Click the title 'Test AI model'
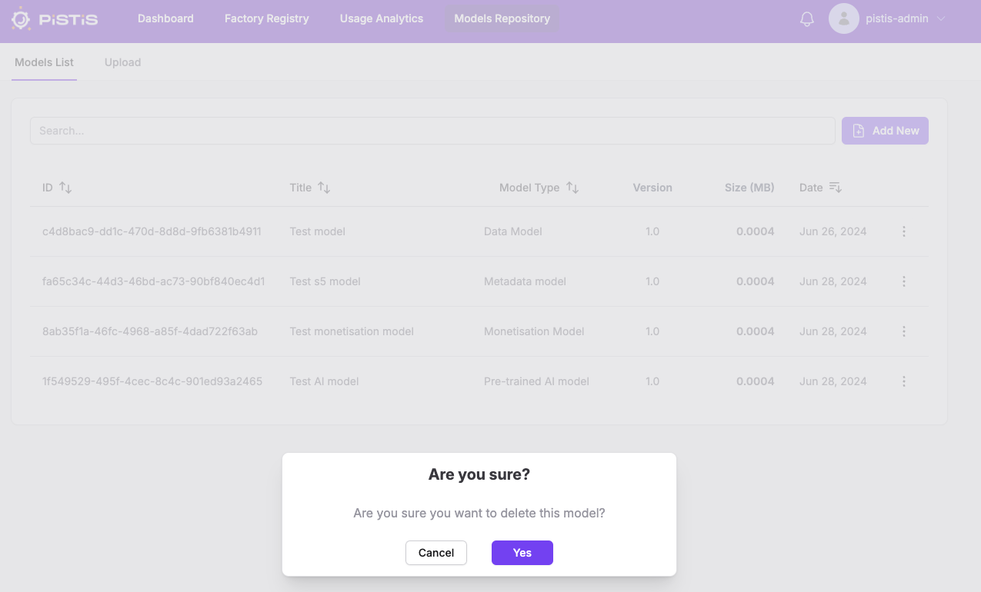Viewport: 981px width, 592px height. click(324, 381)
